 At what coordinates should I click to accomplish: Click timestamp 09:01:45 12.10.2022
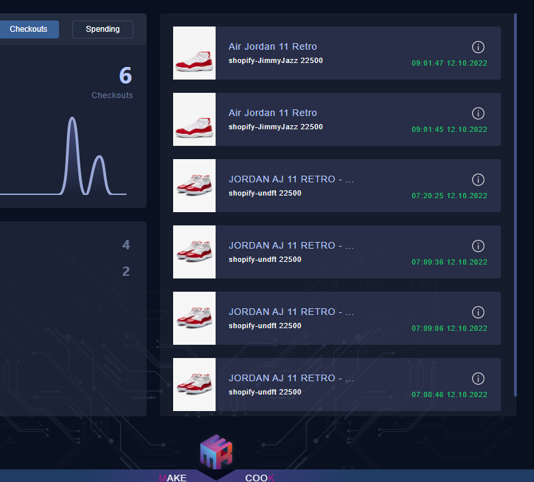[449, 130]
